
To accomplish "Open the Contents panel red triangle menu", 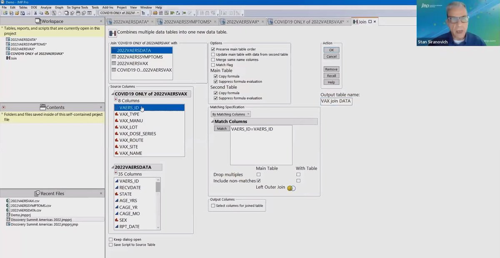I will 3,107.
